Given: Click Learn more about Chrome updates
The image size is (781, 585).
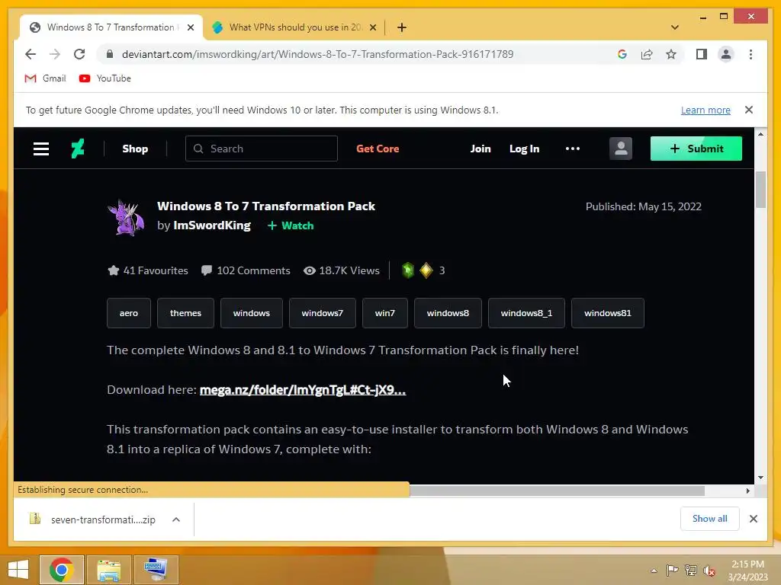Looking at the screenshot, I should click(x=705, y=110).
